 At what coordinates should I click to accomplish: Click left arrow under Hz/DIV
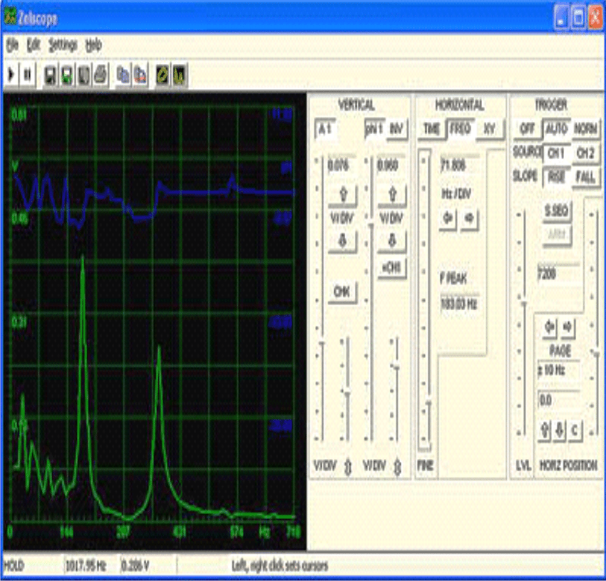(x=448, y=218)
